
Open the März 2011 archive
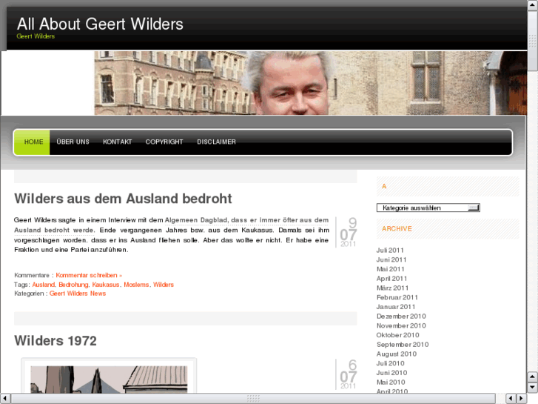pyautogui.click(x=392, y=288)
